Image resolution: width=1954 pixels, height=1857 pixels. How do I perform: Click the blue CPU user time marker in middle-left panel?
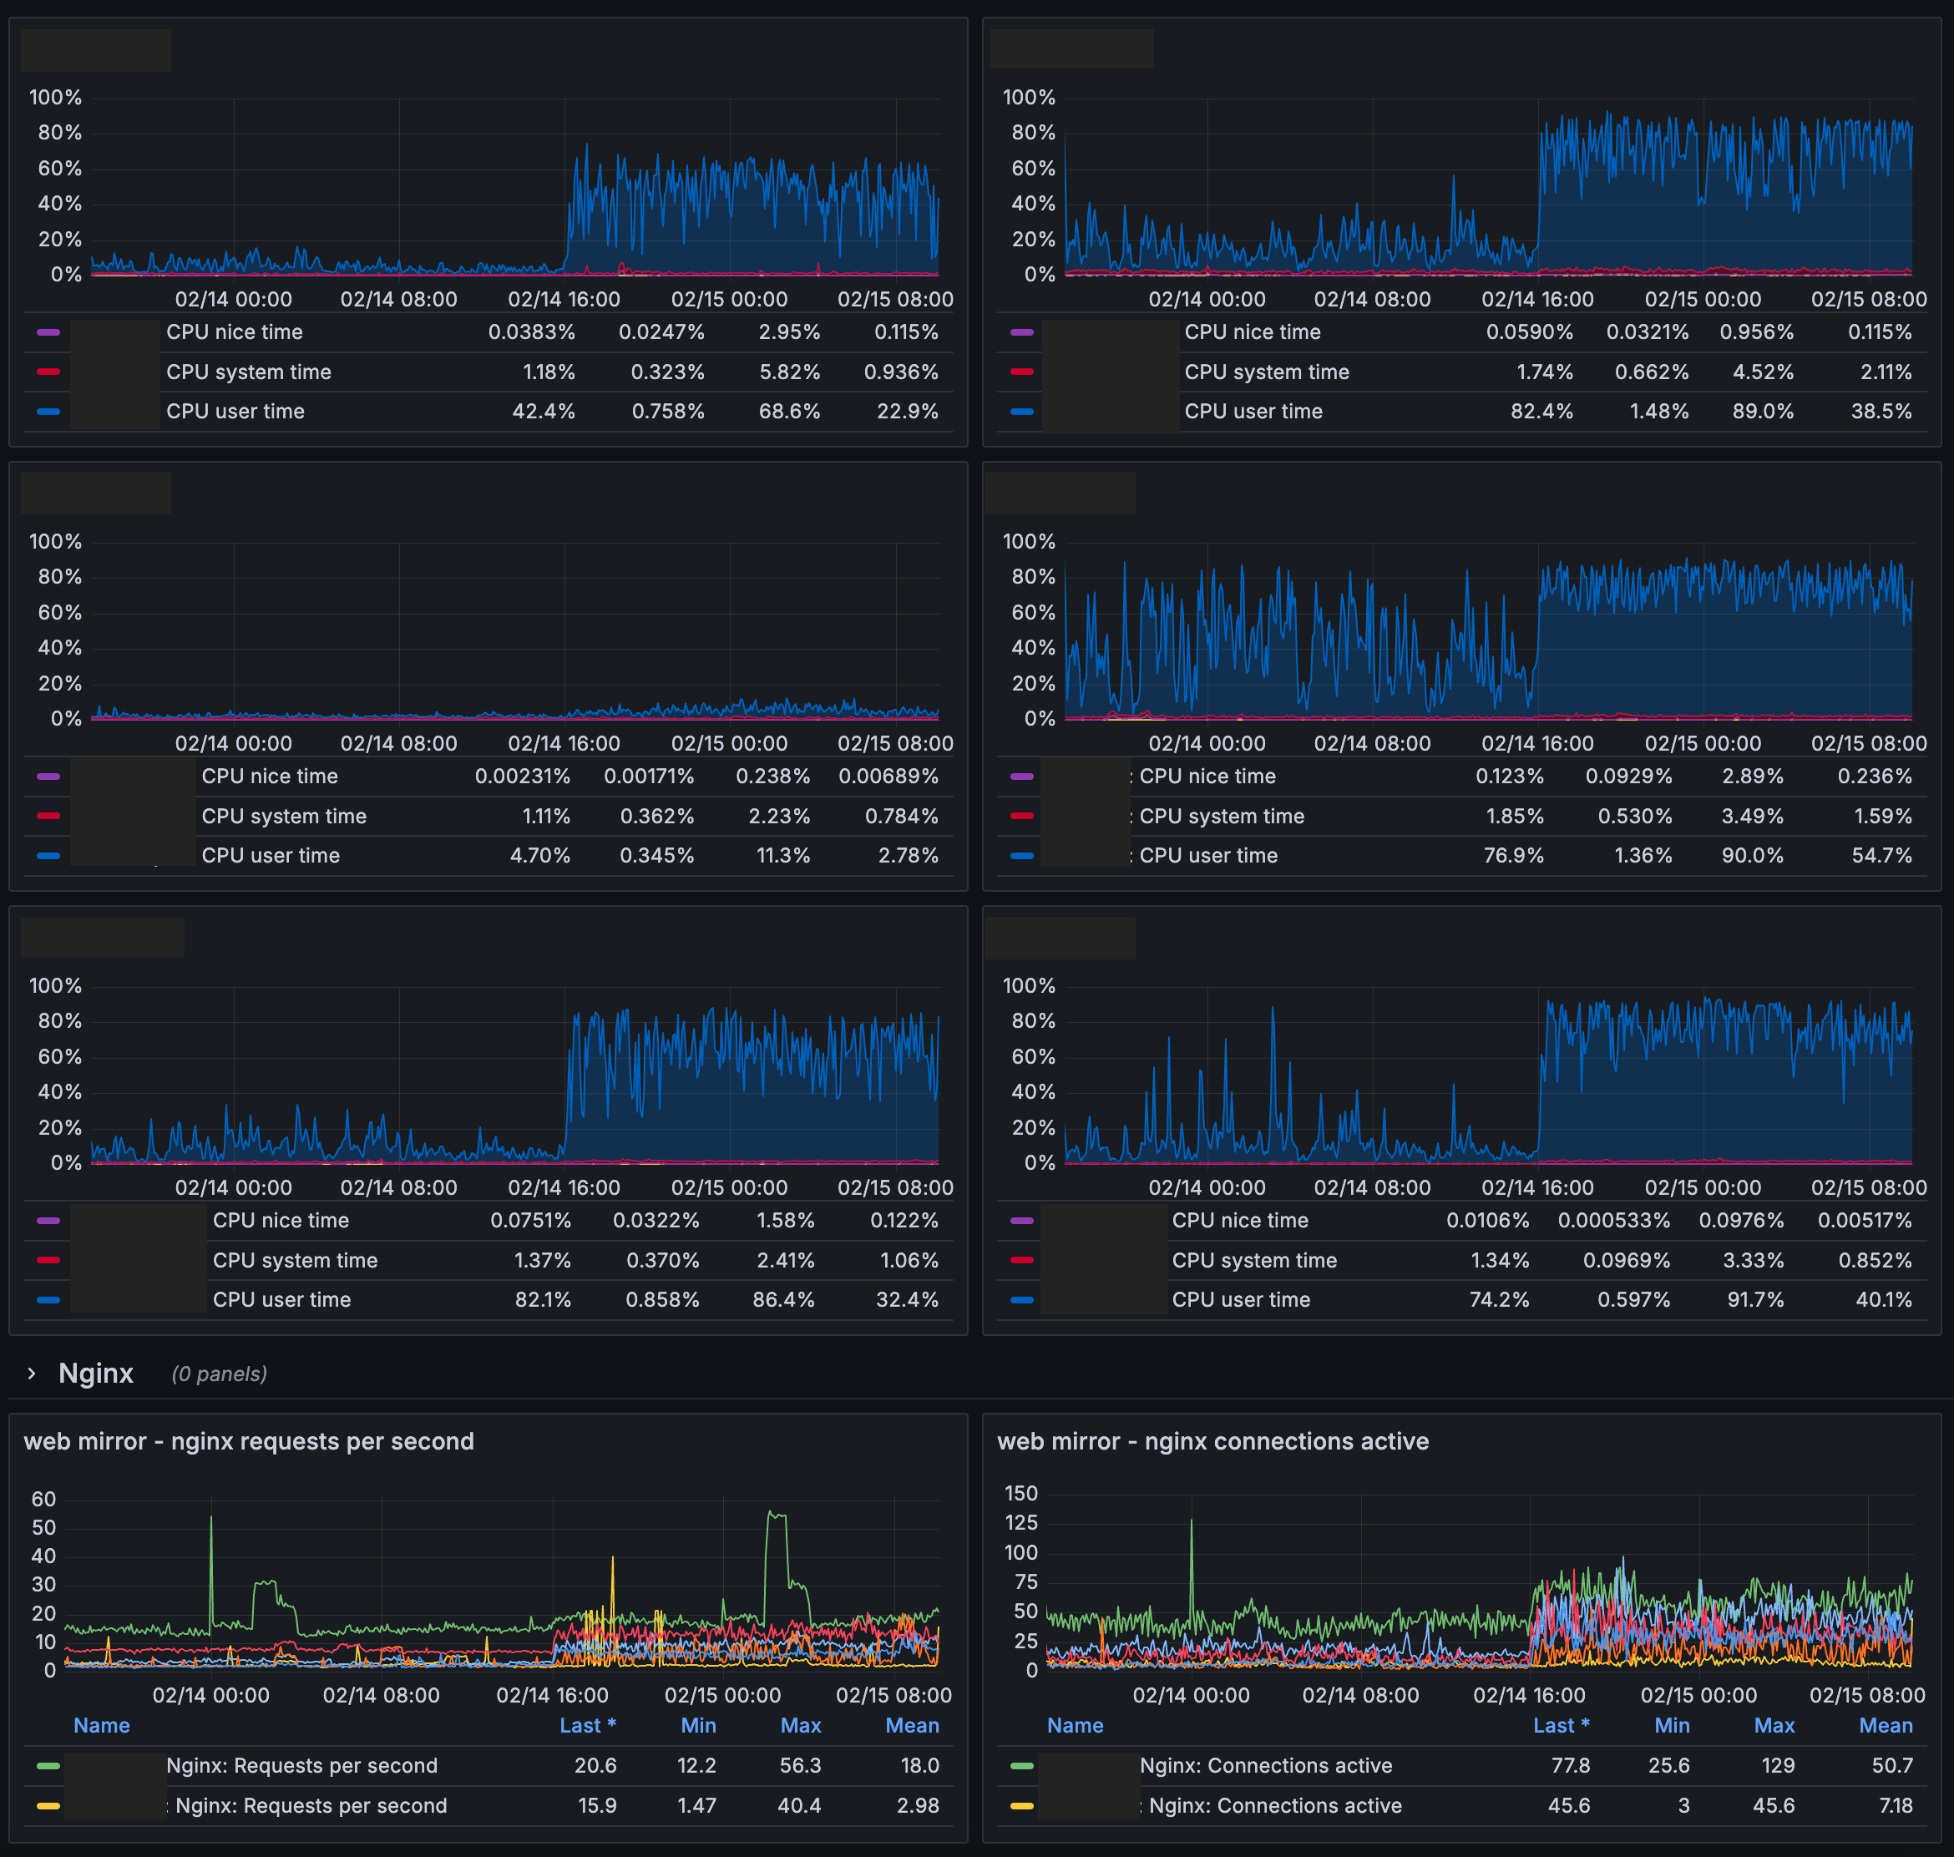[x=48, y=855]
